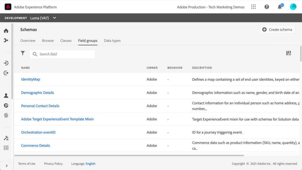Go to Home in left sidebar
This screenshot has width=302, height=170.
[x=6, y=31]
